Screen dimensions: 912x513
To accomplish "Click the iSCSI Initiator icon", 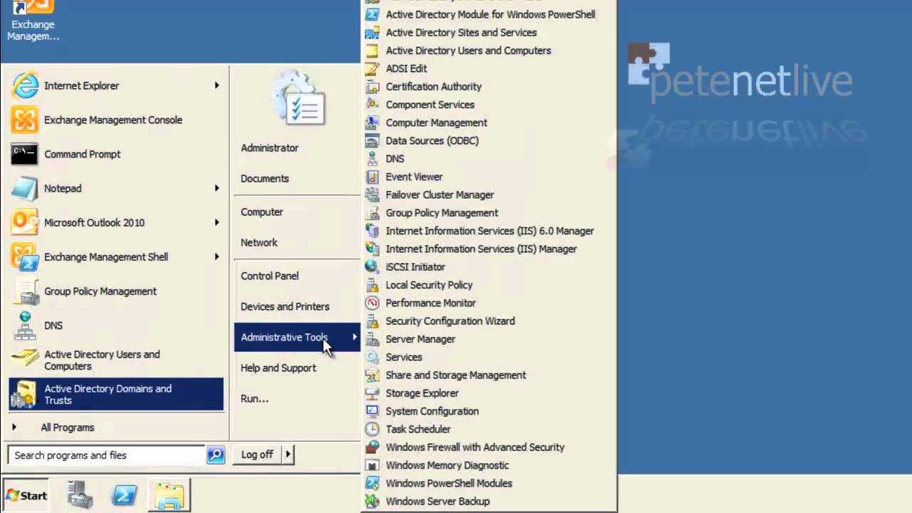I will pos(372,266).
